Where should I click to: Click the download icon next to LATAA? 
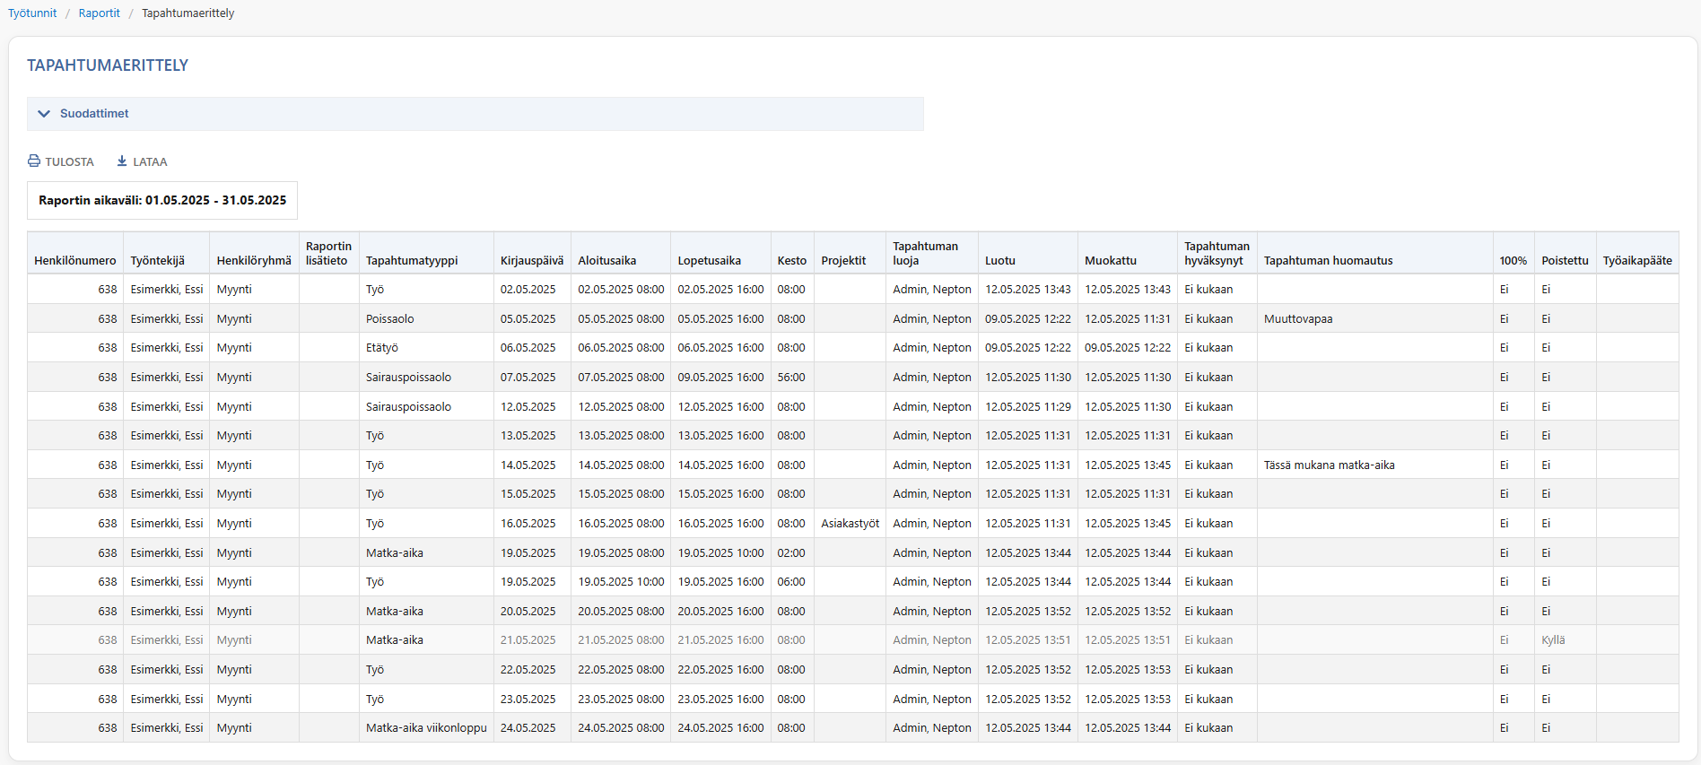pos(122,161)
